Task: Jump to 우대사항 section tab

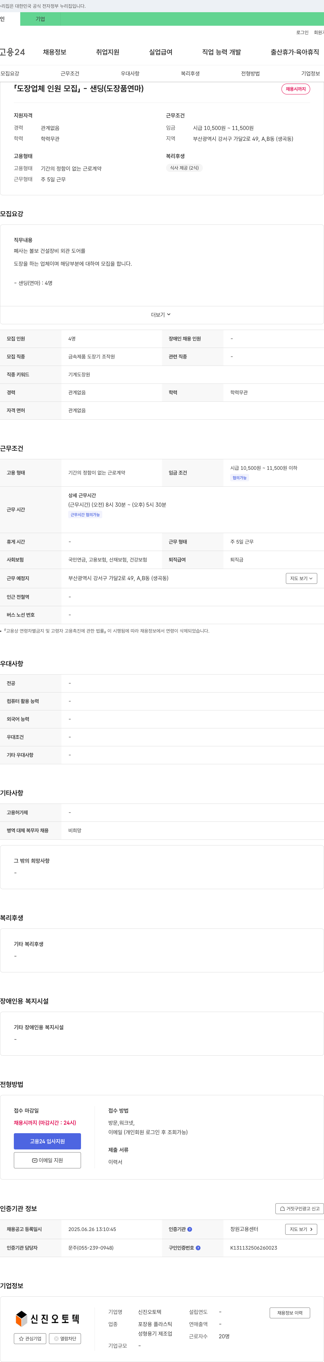Action: tap(130, 73)
